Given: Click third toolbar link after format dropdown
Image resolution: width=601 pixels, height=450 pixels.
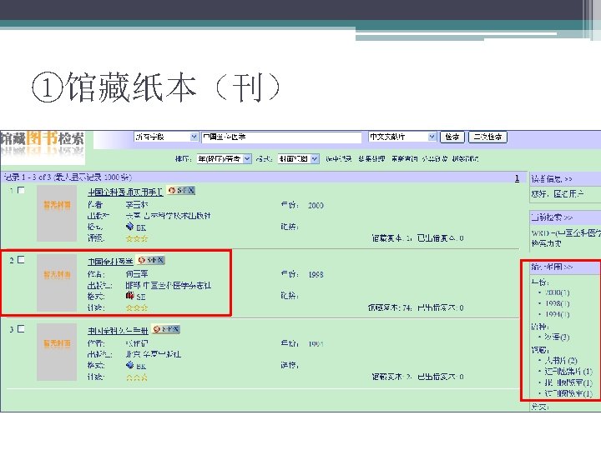Looking at the screenshot, I should (404, 159).
